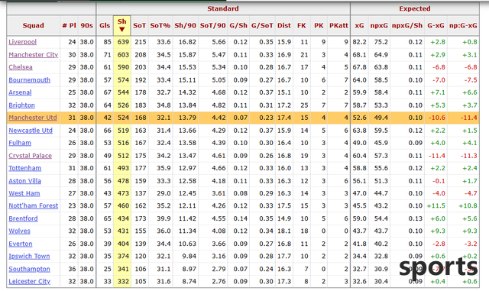Sort by np:G-xG column header
Viewport: 489px width, 291px height.
point(463,26)
